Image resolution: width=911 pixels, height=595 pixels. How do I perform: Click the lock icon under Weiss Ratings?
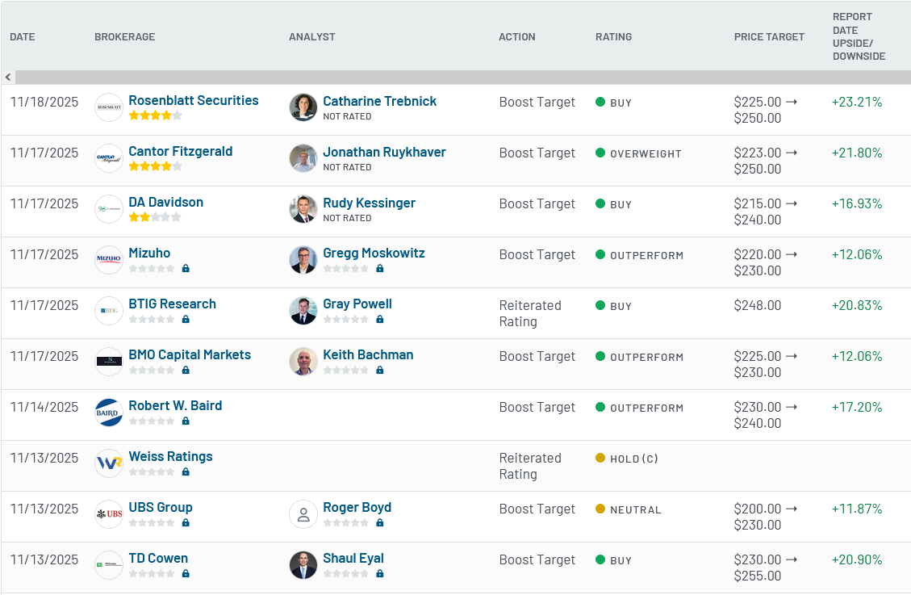tap(186, 471)
